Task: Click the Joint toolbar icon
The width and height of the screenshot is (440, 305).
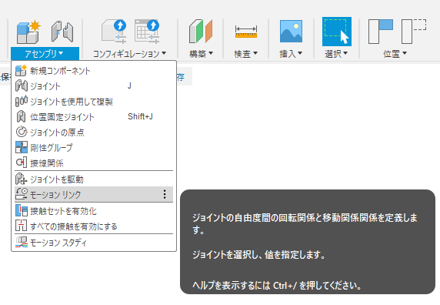Action: (x=62, y=32)
